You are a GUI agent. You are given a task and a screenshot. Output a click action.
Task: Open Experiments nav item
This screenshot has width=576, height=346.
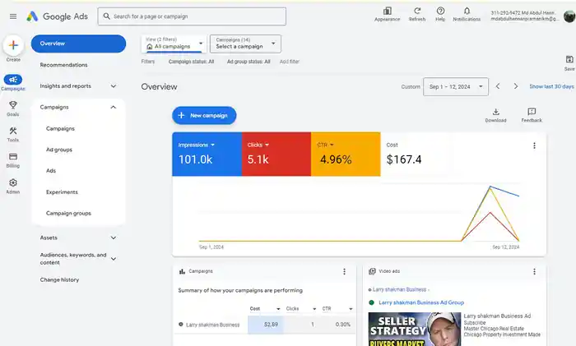62,191
